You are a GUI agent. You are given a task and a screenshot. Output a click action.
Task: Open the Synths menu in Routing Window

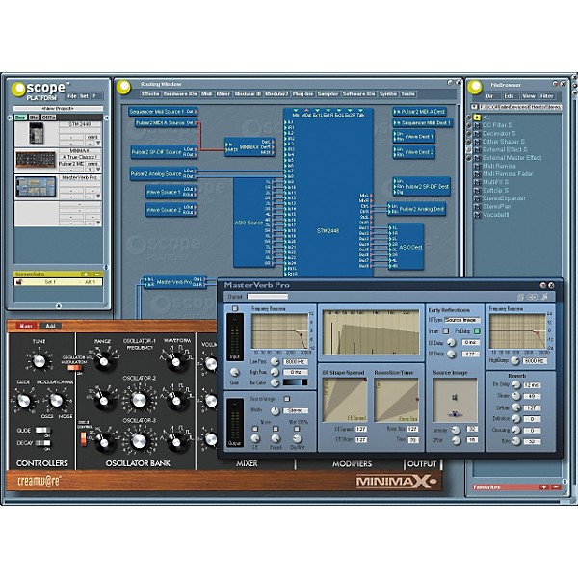coord(388,94)
